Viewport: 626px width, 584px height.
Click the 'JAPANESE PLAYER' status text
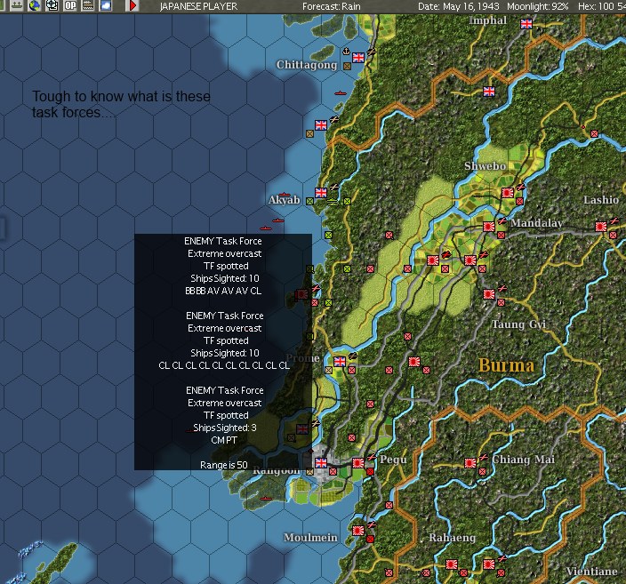[x=198, y=6]
